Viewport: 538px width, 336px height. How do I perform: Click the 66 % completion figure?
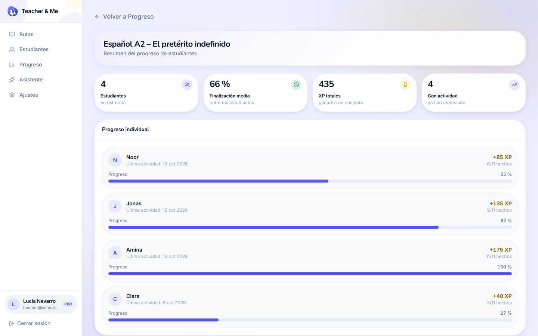click(220, 84)
